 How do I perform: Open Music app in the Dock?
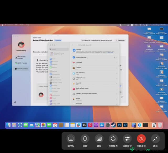[90, 125]
